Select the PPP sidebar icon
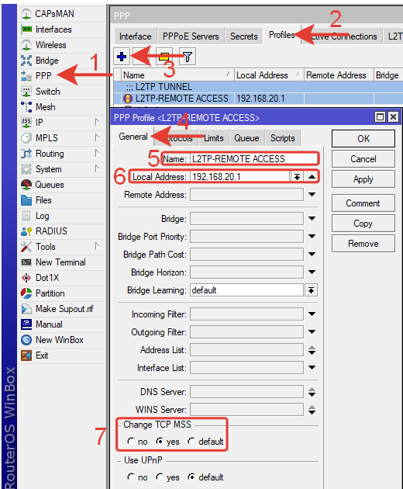 [26, 76]
